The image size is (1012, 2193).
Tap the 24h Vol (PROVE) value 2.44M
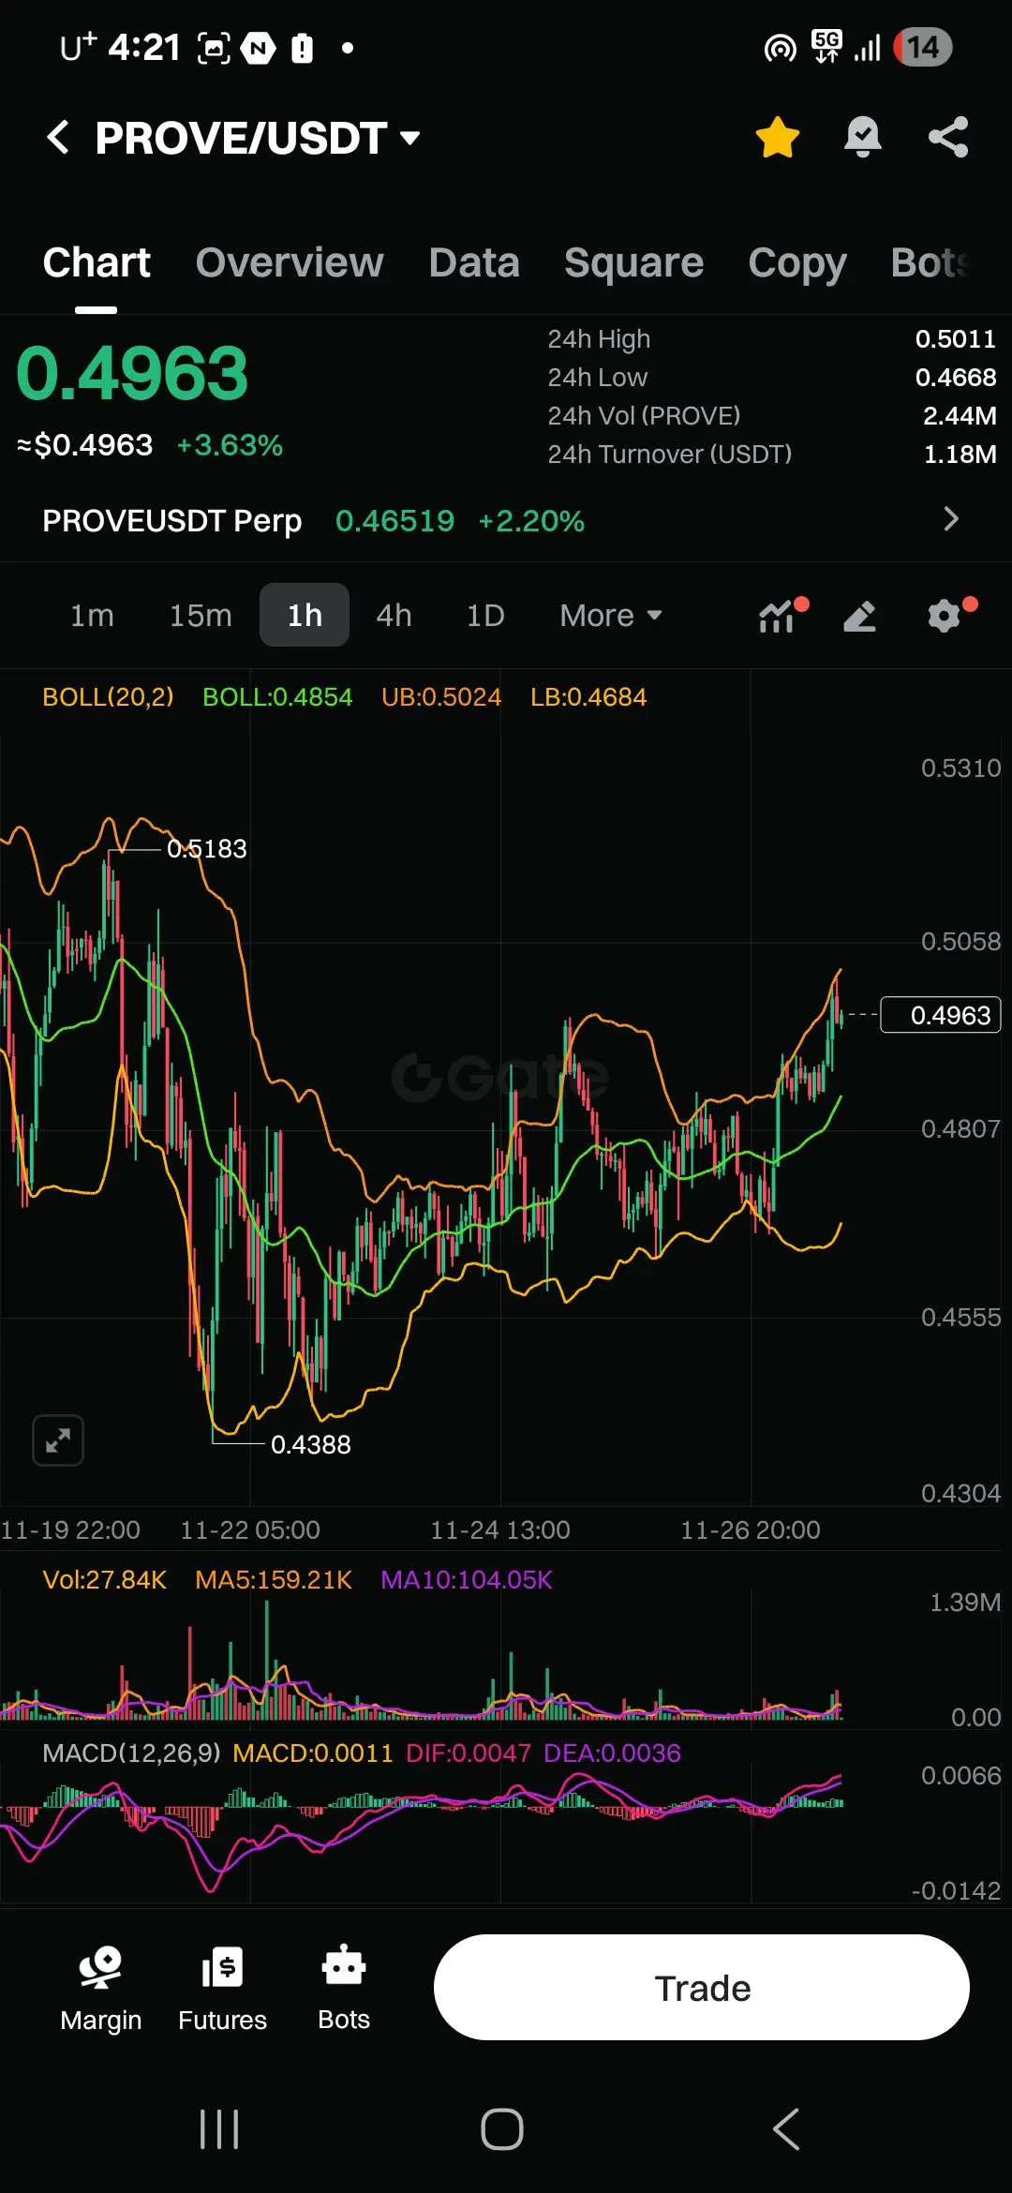[960, 416]
